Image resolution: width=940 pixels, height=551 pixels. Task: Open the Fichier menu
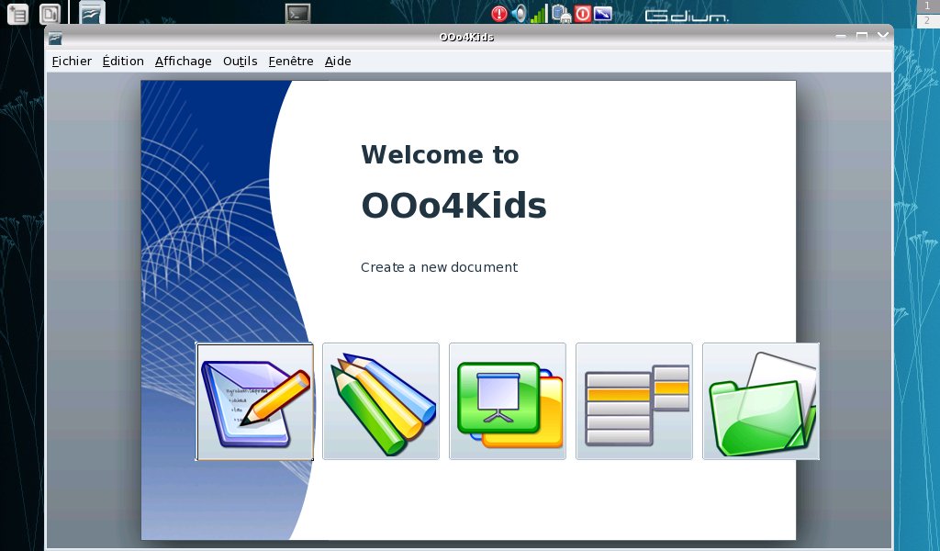(x=72, y=62)
